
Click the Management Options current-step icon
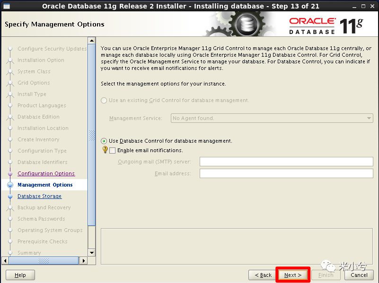click(x=10, y=185)
